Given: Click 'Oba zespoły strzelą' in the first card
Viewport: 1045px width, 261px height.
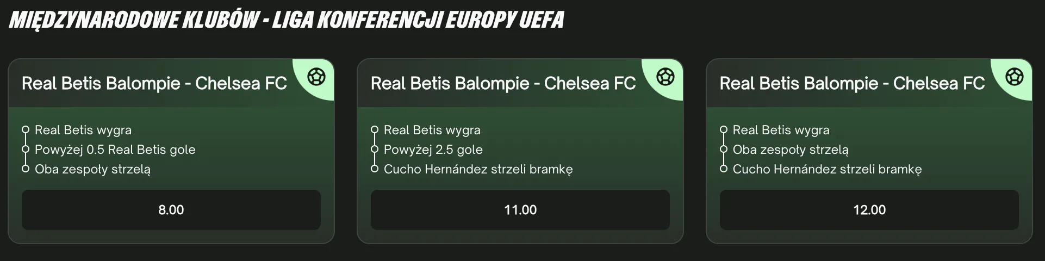Looking at the screenshot, I should [x=93, y=169].
